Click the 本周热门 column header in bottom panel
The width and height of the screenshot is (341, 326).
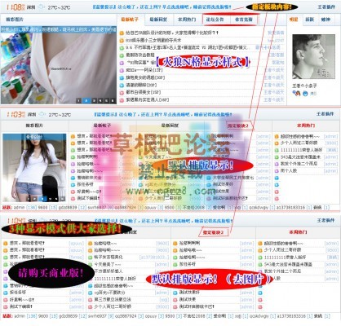pos(299,232)
